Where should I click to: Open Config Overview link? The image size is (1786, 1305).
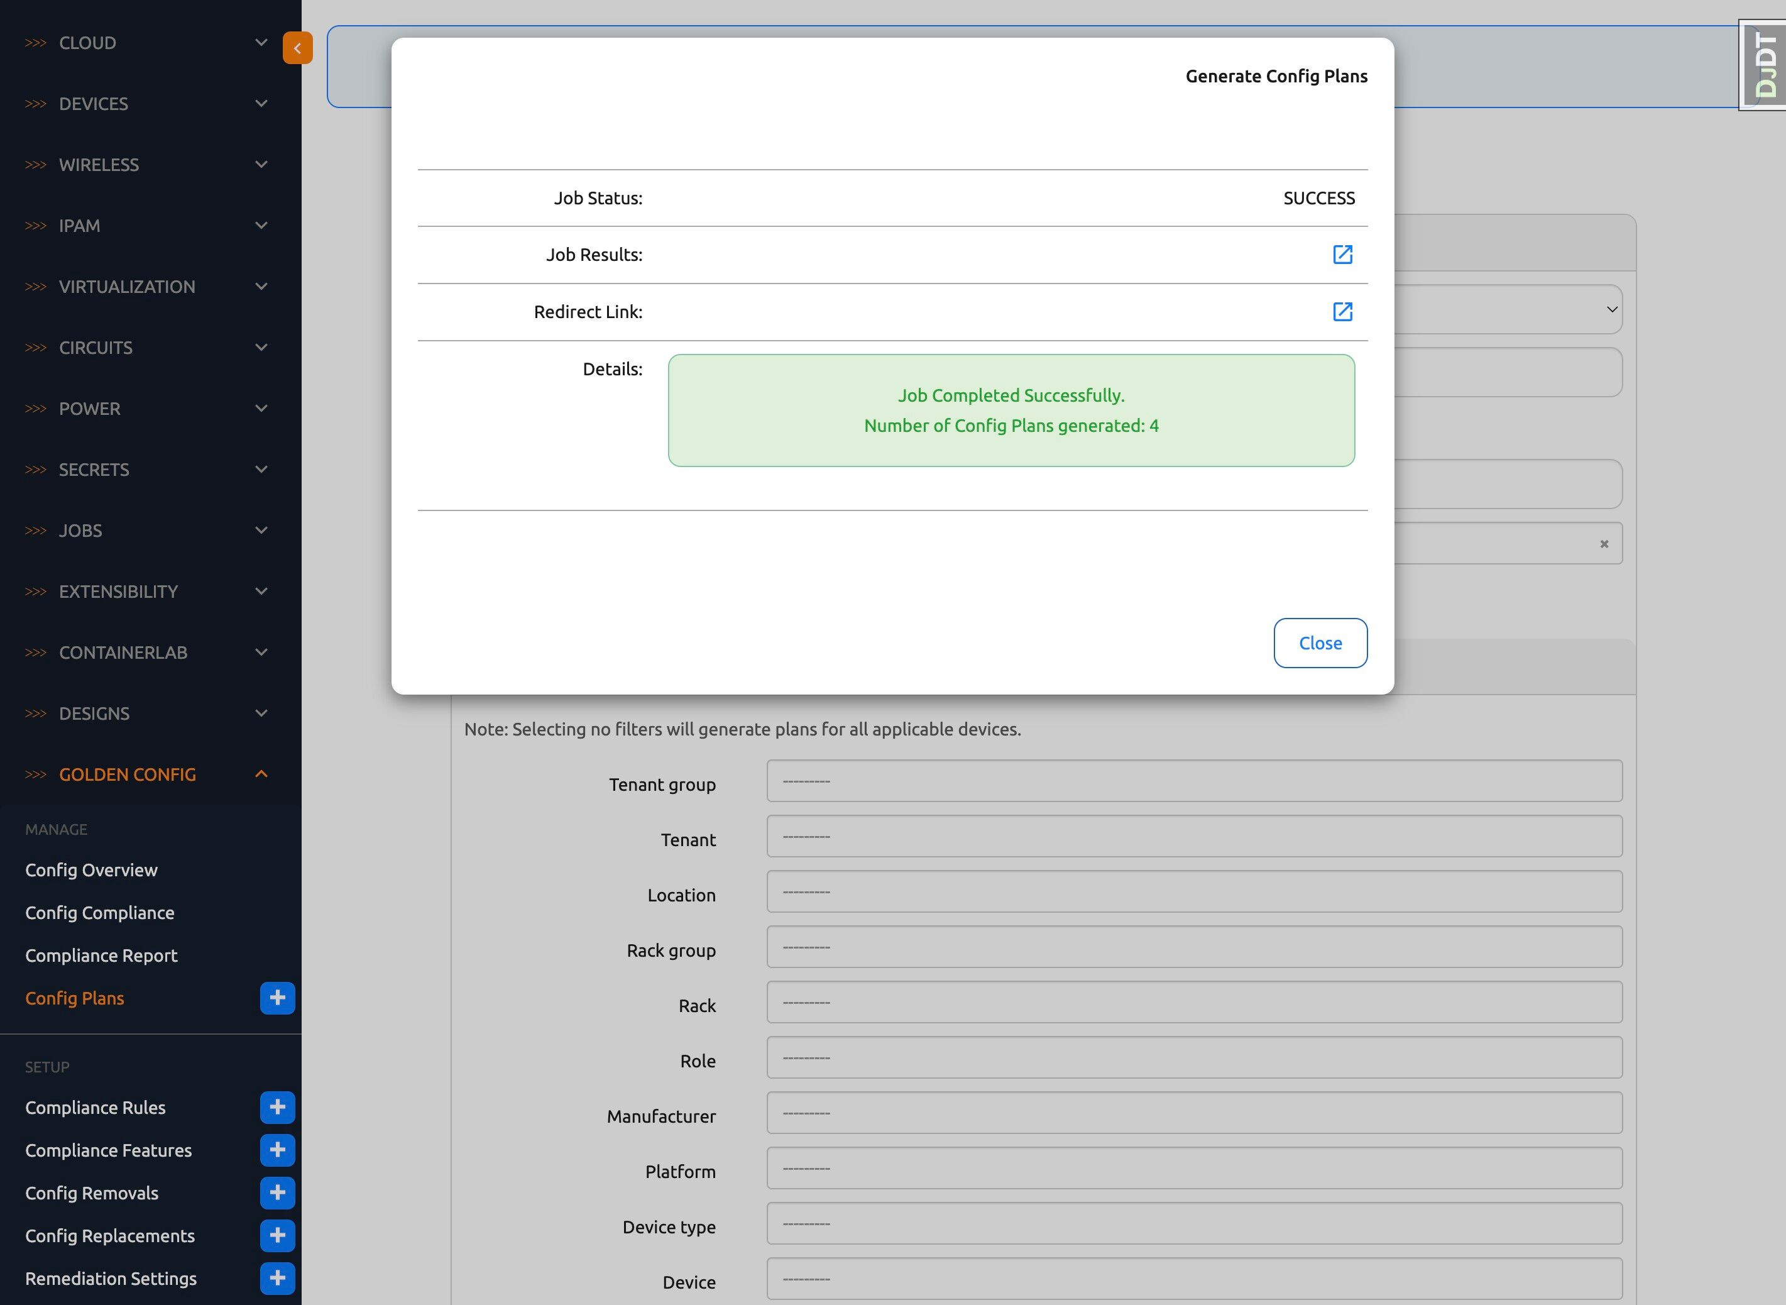pyautogui.click(x=92, y=870)
